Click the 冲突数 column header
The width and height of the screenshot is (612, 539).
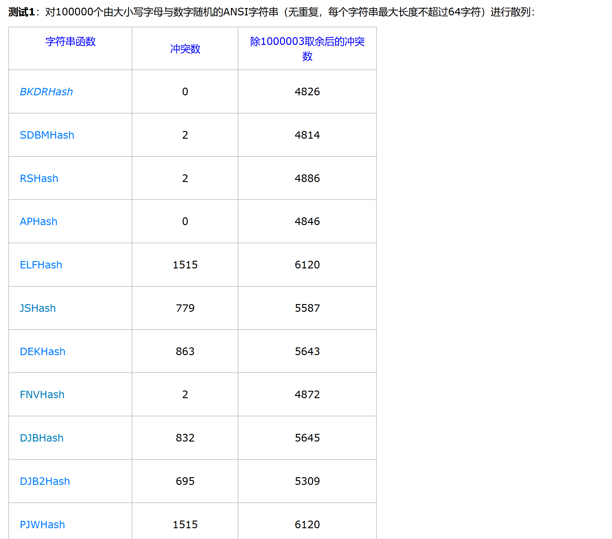click(x=185, y=49)
